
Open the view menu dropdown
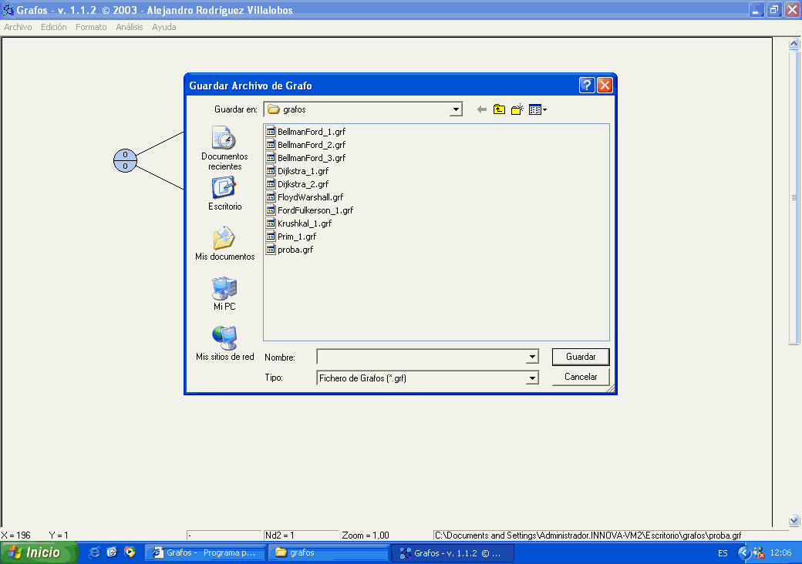538,109
